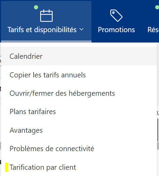
Task: Click the highlighted underline below Tarifs et disponibilités
Action: (x=46, y=41)
